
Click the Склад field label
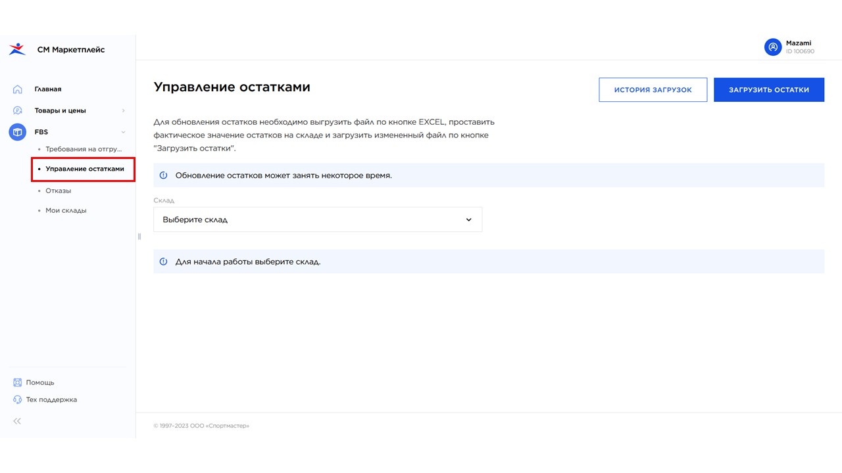164,200
